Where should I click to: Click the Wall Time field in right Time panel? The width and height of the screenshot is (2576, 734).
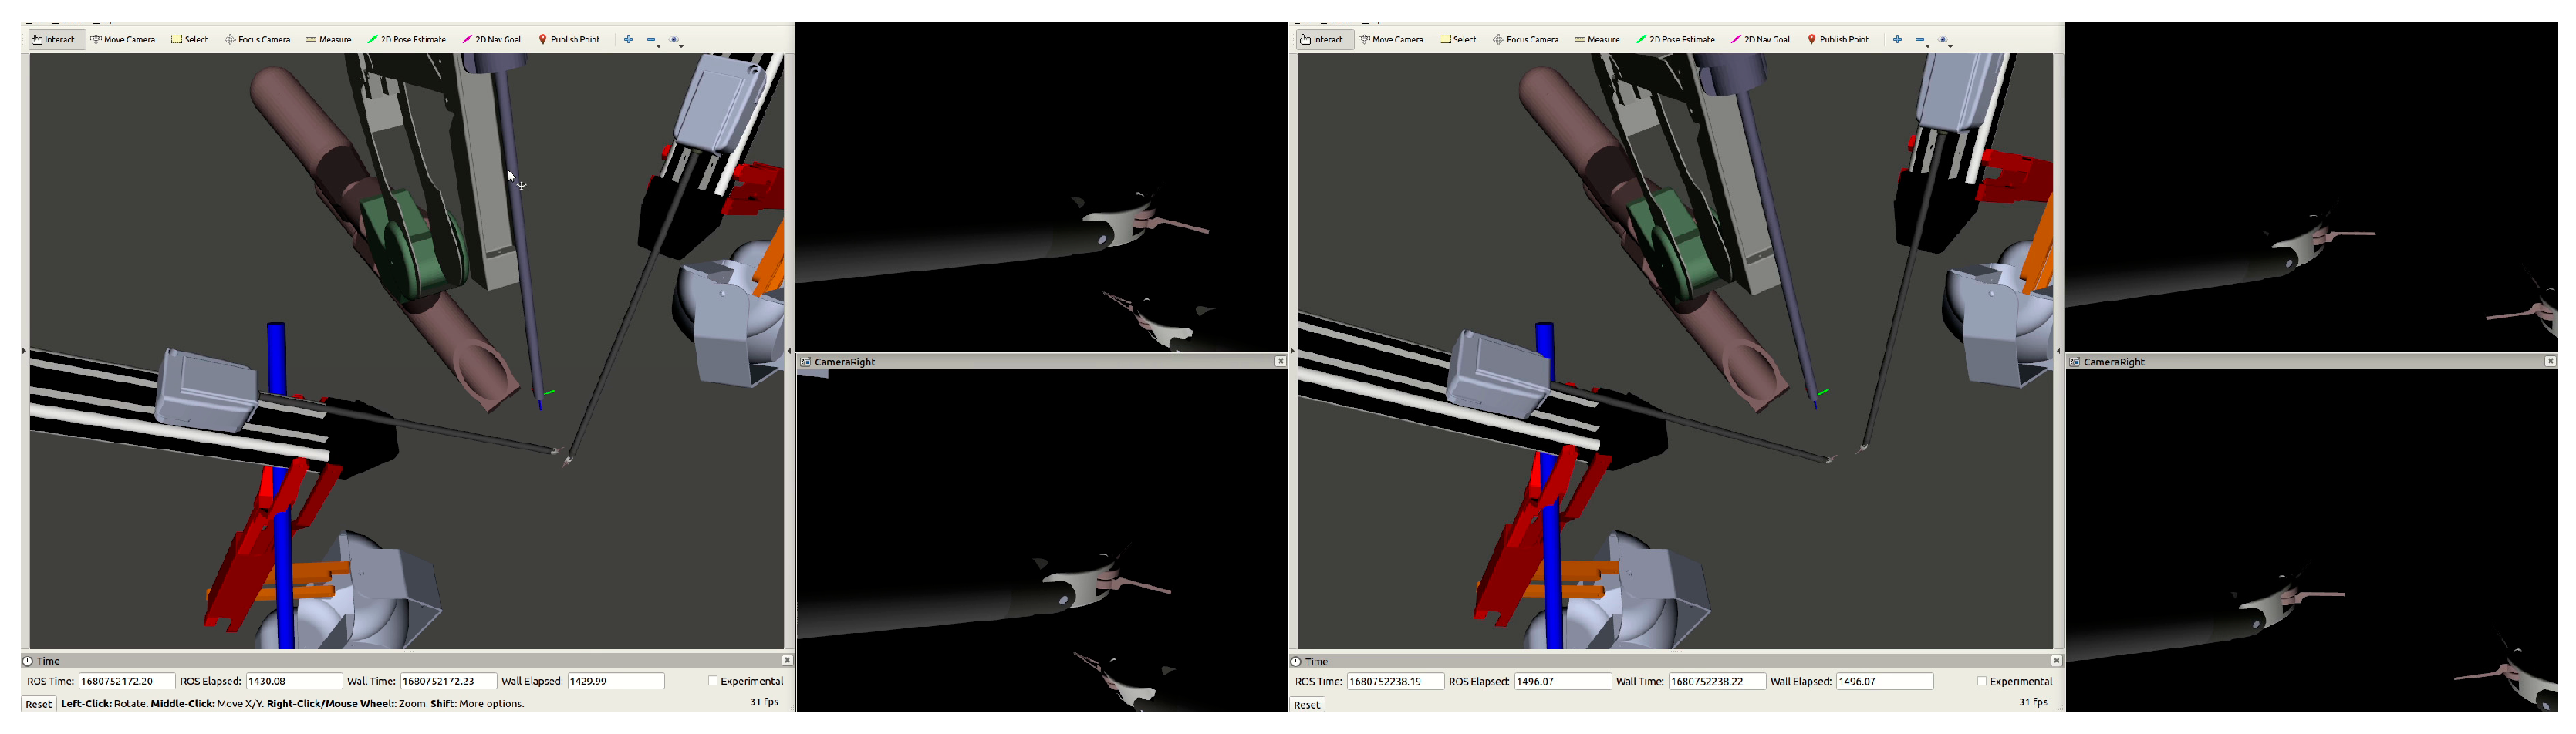[1716, 681]
